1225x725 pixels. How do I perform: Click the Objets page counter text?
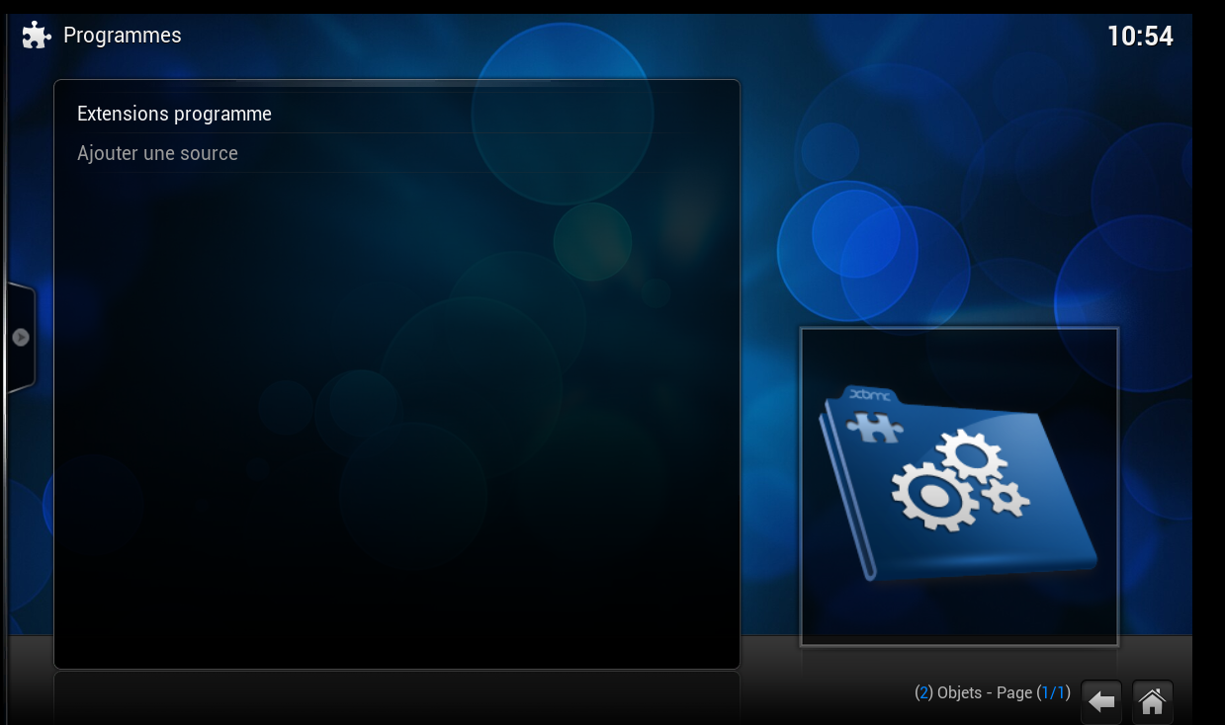(x=993, y=692)
